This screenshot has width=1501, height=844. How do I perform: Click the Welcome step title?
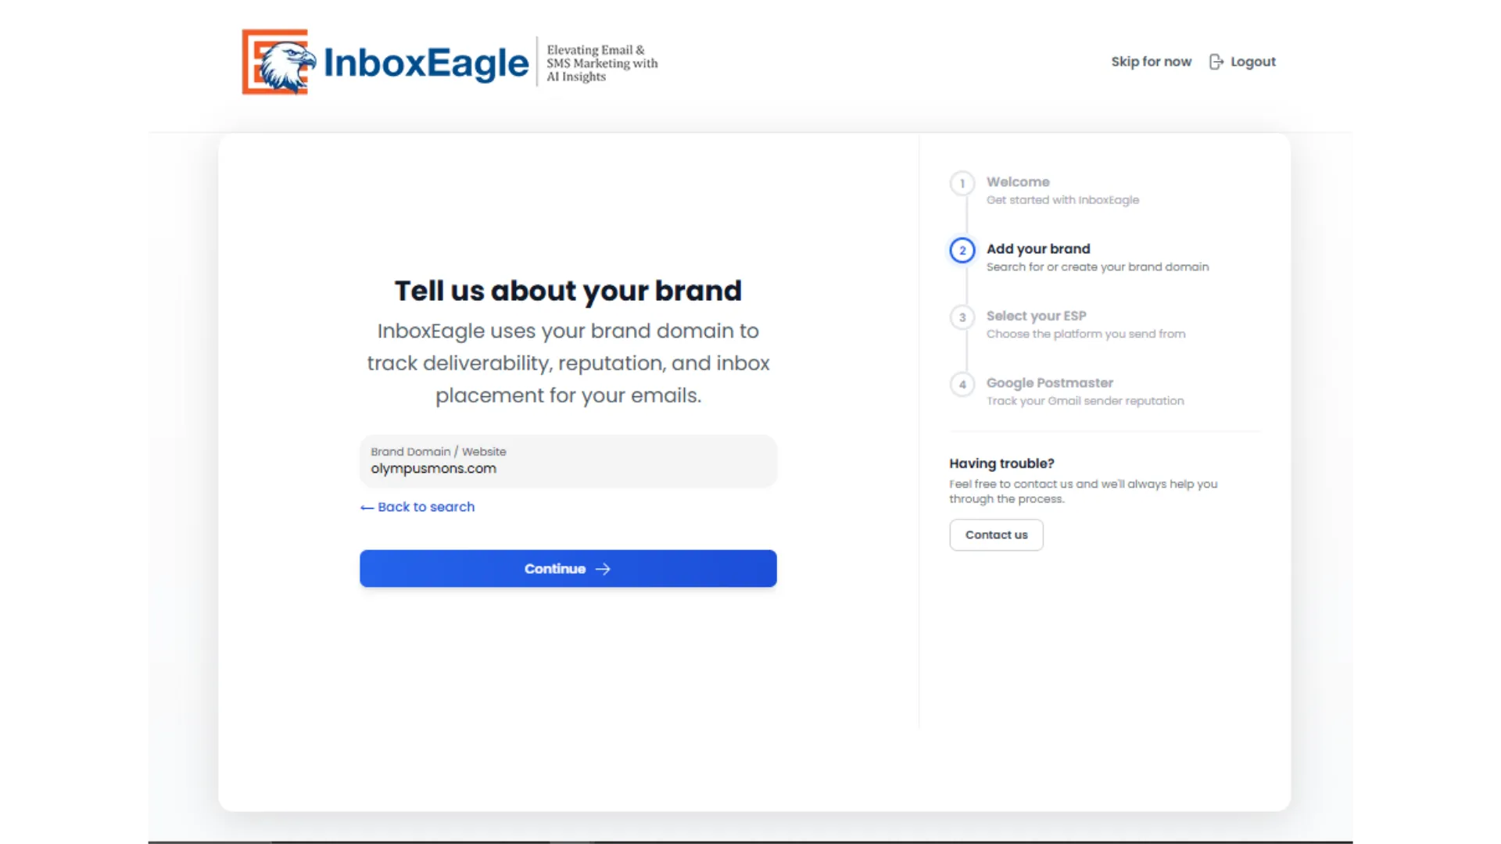(x=1018, y=182)
